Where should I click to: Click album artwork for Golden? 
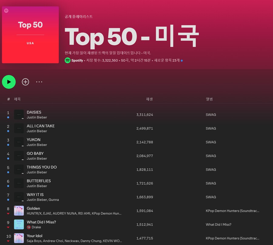pyautogui.click(x=19, y=211)
